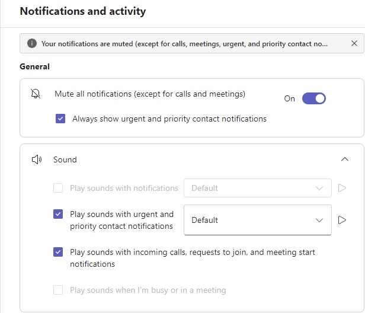Click the info icon in the muted banner
Screen dimensions: 365x313
[x=32, y=43]
